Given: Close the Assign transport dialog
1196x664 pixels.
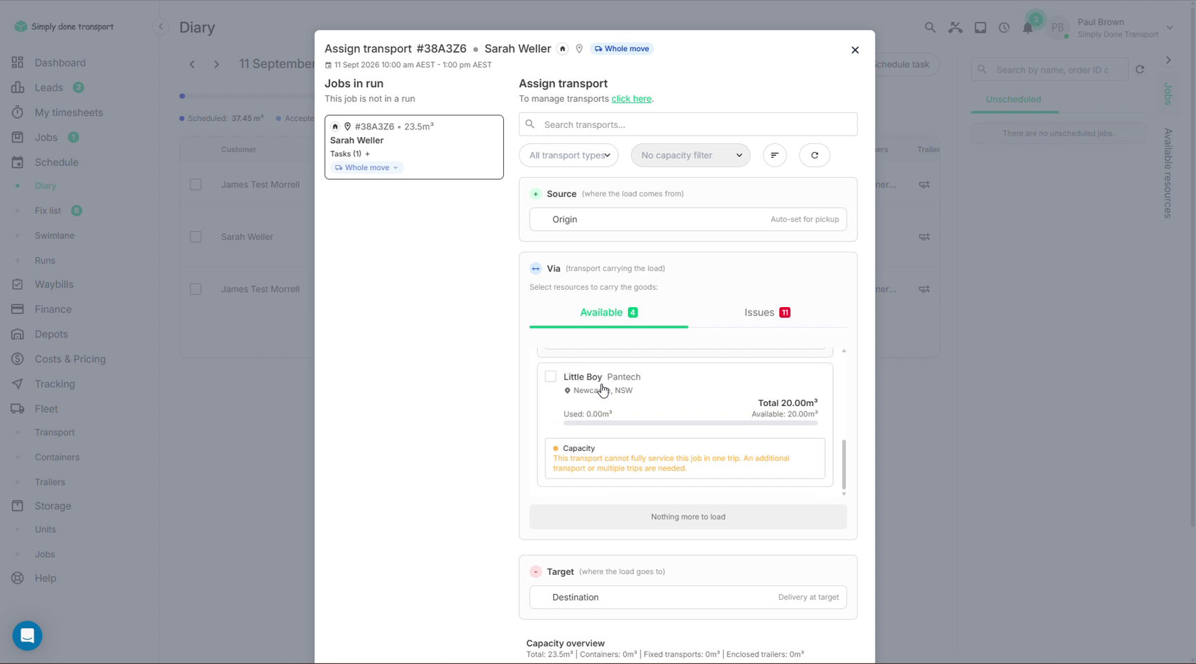Looking at the screenshot, I should (855, 50).
